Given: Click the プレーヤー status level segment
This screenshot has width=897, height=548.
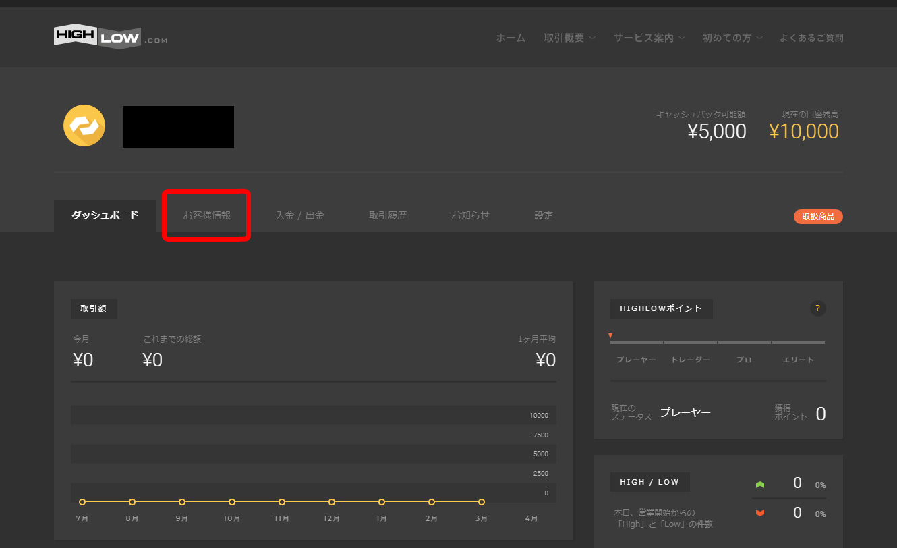Looking at the screenshot, I should click(x=636, y=343).
